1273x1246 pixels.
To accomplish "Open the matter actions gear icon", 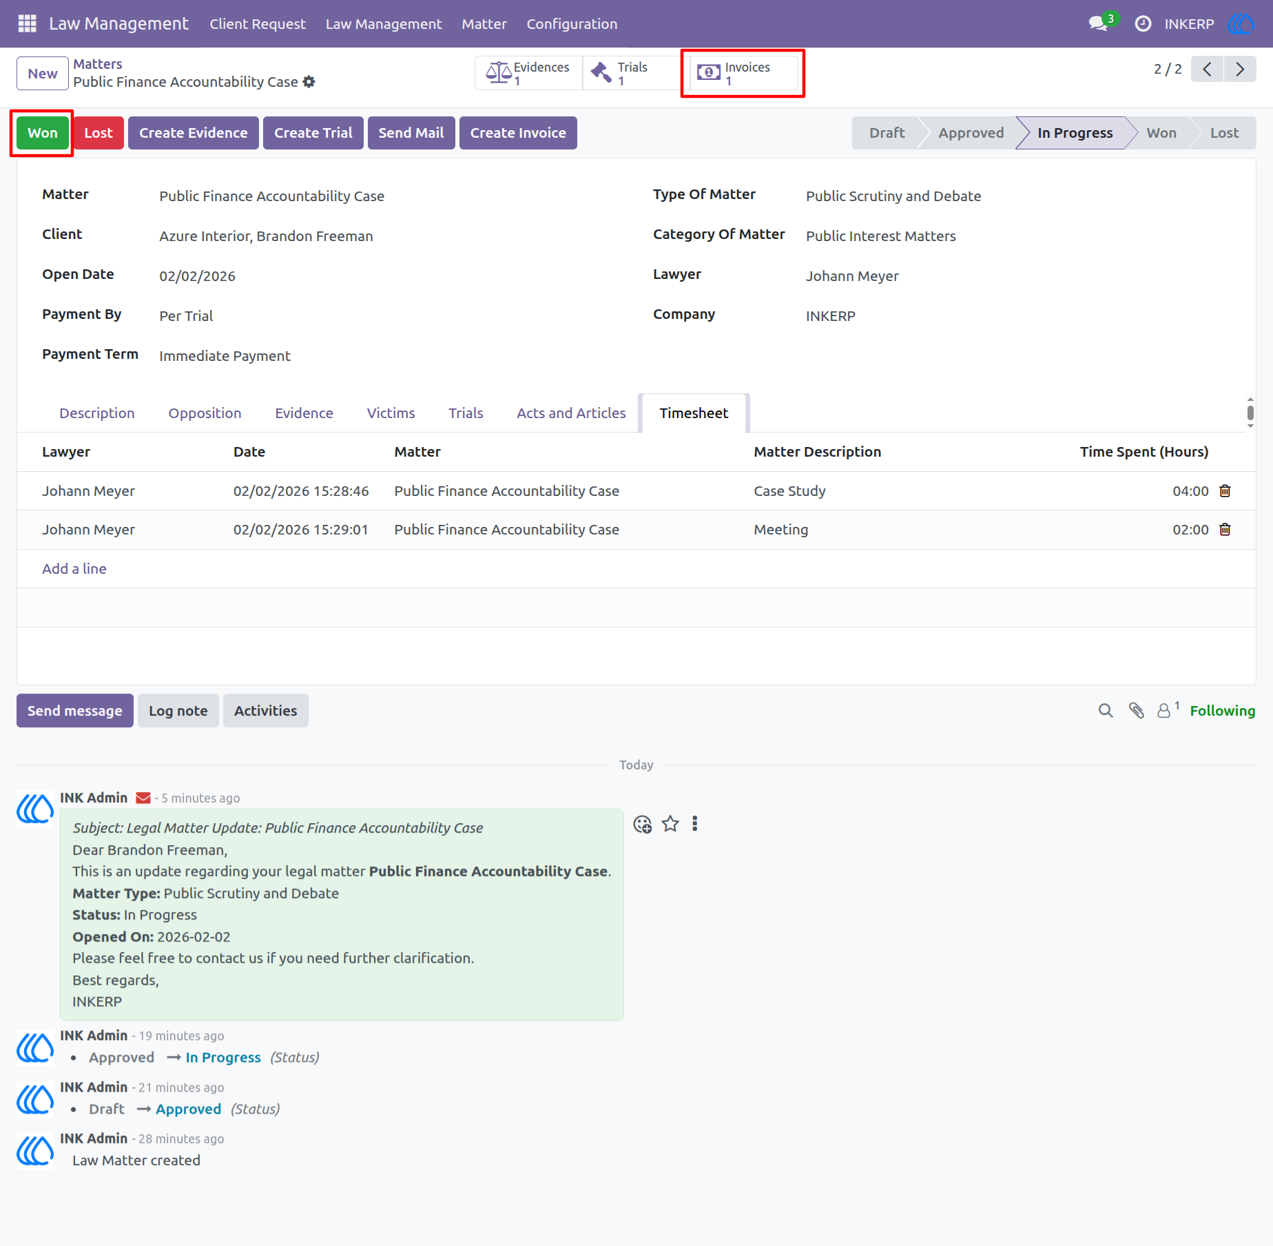I will pos(309,82).
